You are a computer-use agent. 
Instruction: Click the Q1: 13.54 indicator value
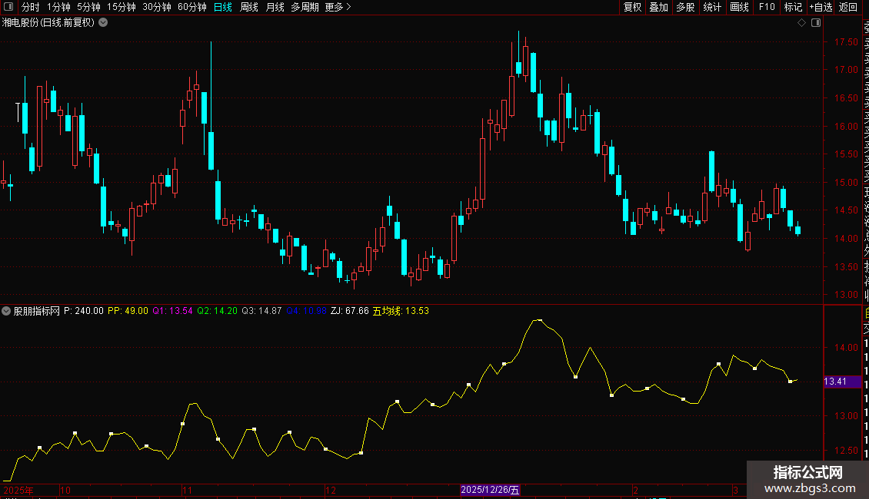[173, 311]
